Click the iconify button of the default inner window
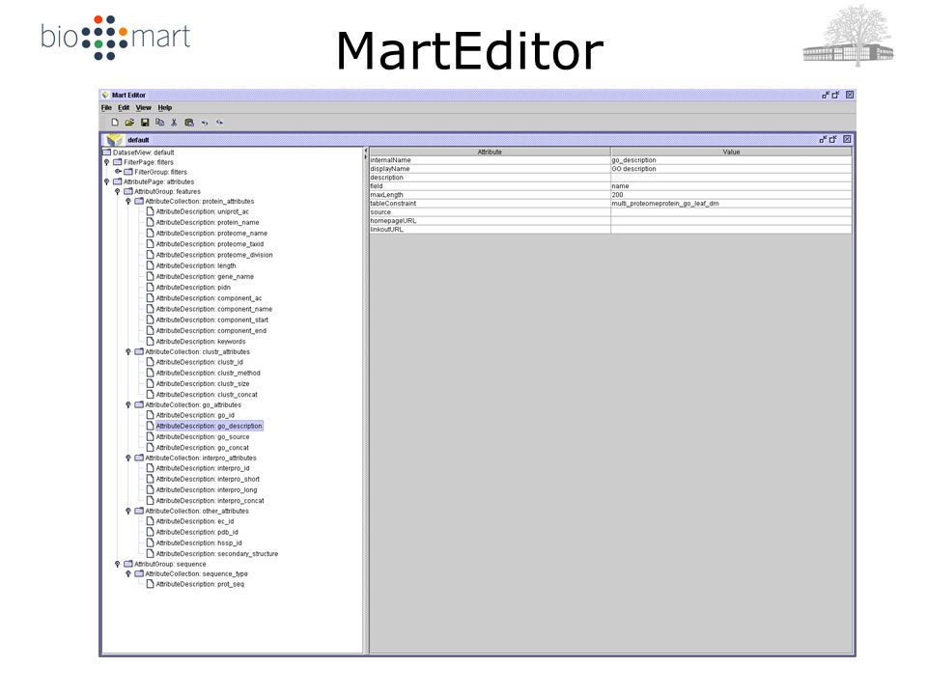Viewport: 927px width, 695px height. click(823, 139)
